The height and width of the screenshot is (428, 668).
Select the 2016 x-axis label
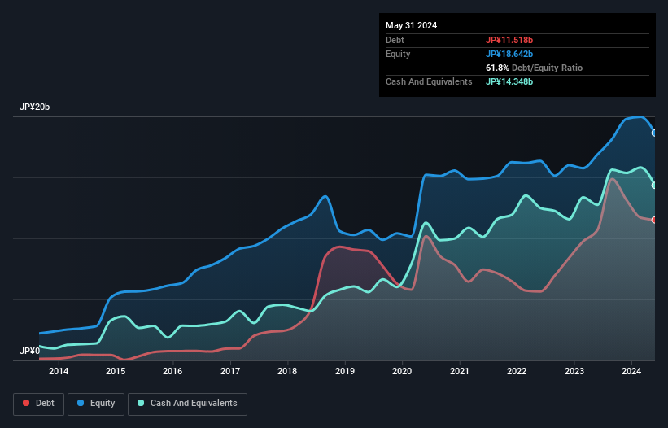tap(172, 371)
